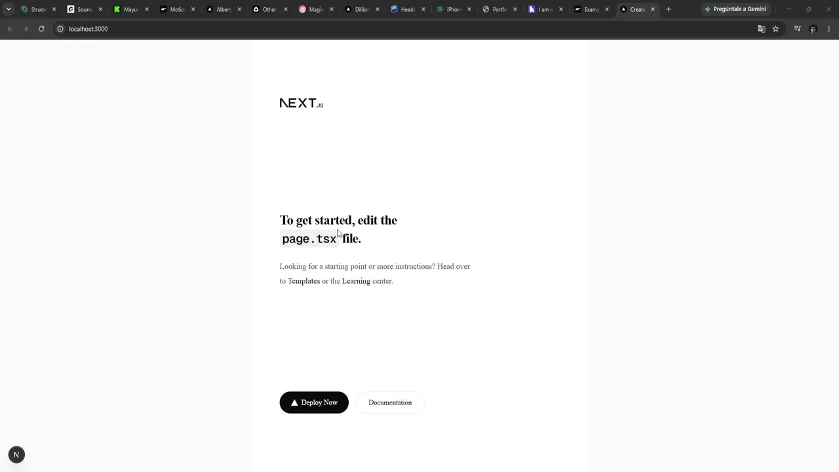Screen dimensions: 839x472
Task: Open the Templates link
Action: click(x=303, y=281)
